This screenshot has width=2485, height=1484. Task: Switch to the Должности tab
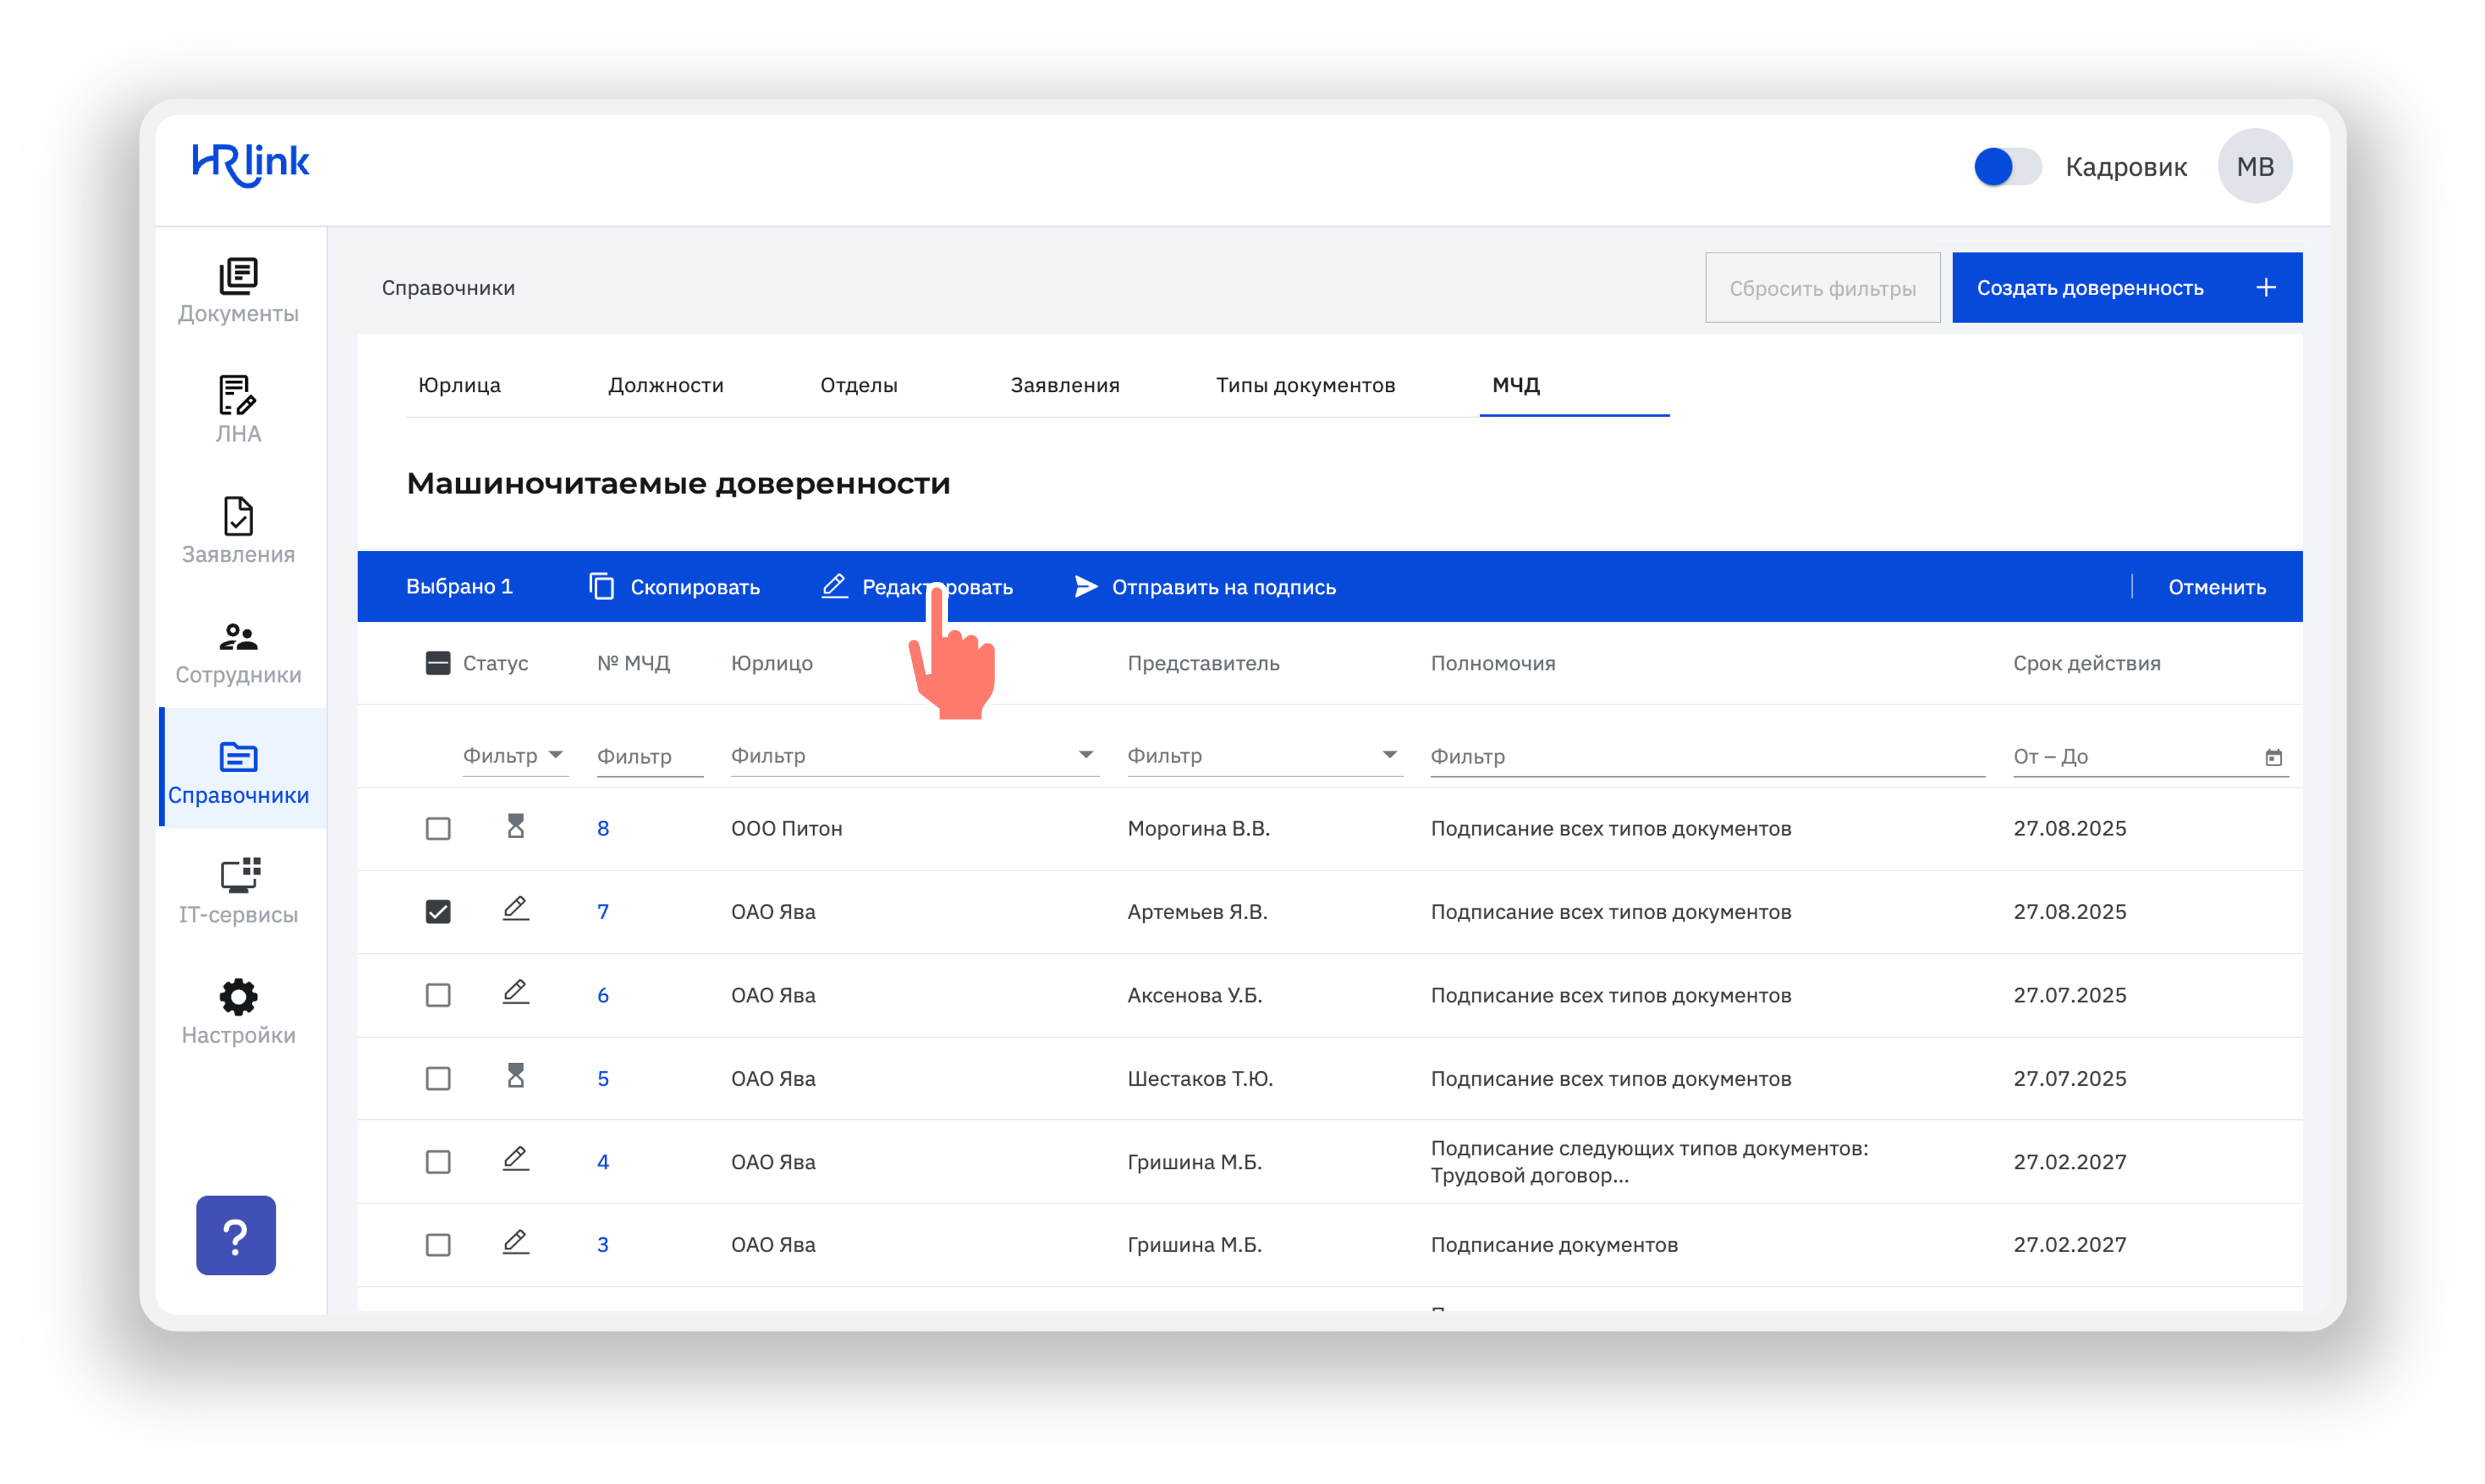(x=666, y=385)
